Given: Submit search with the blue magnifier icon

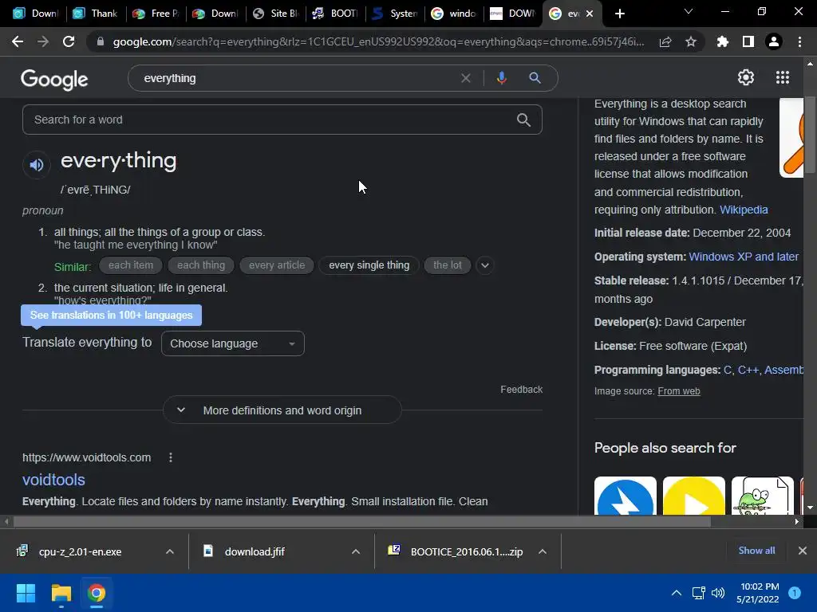Looking at the screenshot, I should pyautogui.click(x=535, y=78).
